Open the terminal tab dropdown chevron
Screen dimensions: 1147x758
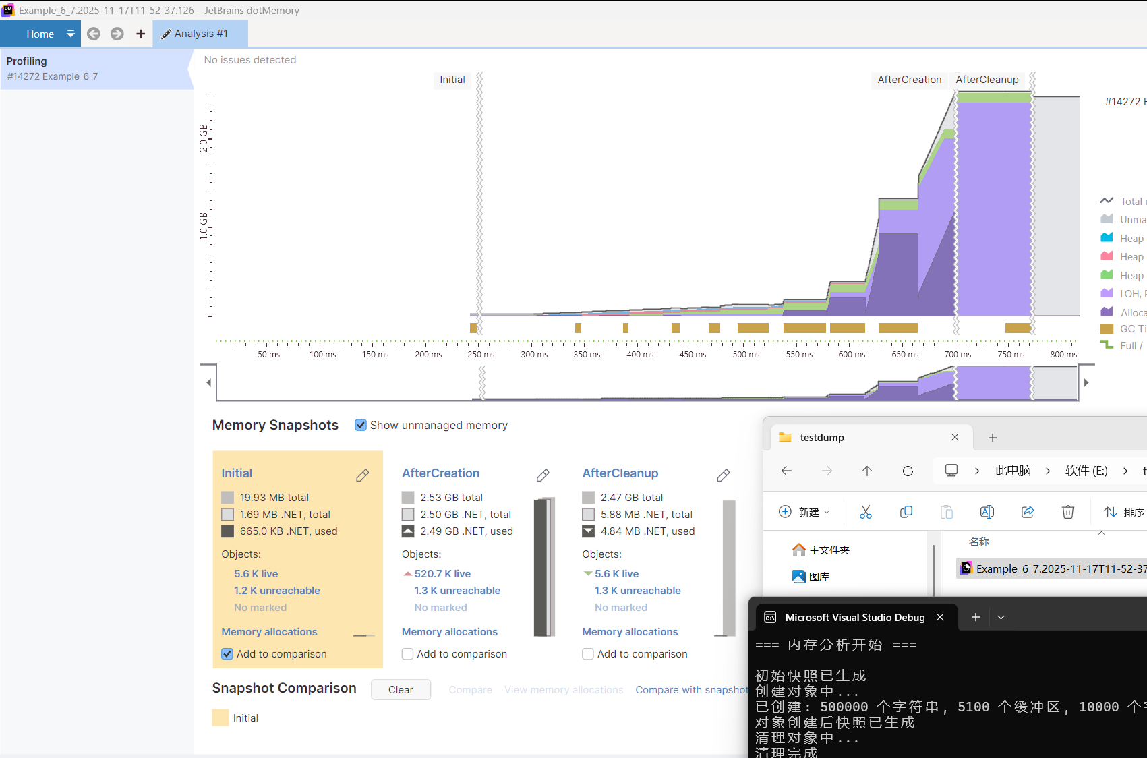1001,617
